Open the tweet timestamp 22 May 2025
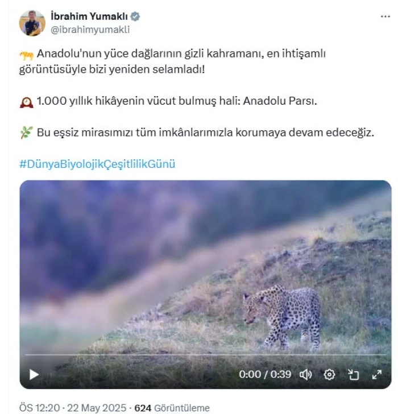Image resolution: width=398 pixels, height=414 pixels. pyautogui.click(x=97, y=408)
